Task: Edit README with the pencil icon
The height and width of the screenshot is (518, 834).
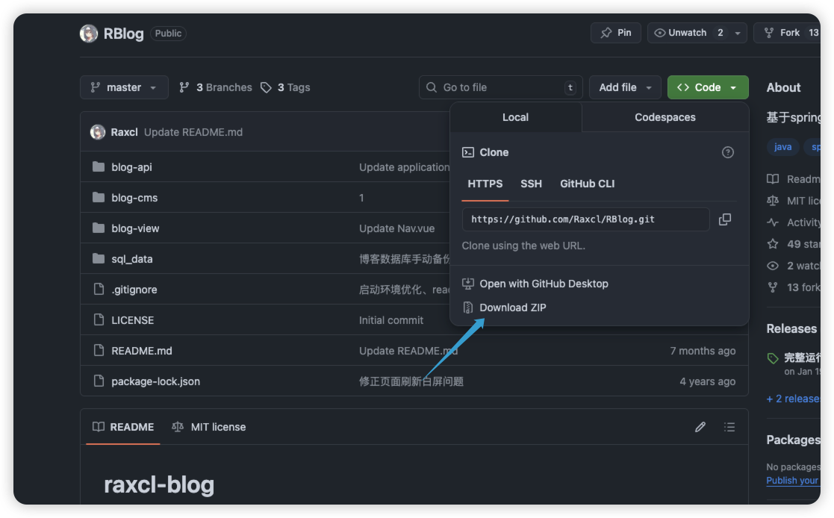Action: coord(700,427)
